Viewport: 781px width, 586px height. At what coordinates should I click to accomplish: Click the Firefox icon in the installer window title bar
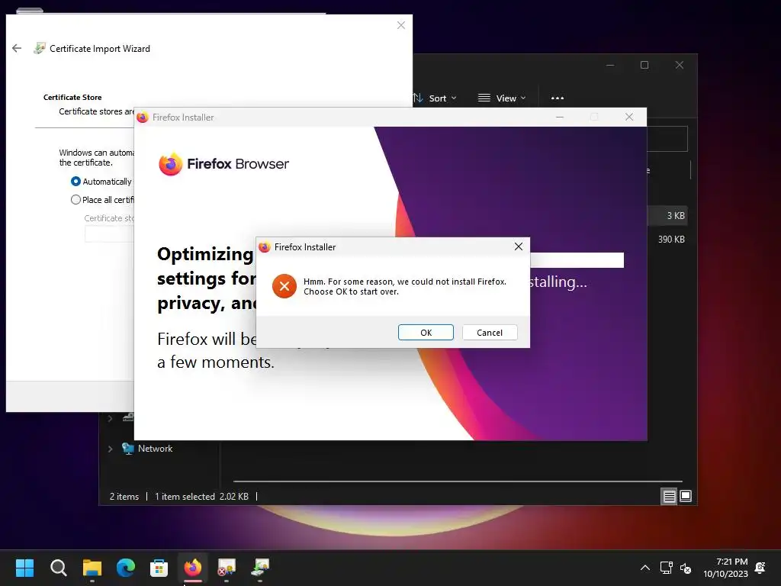pyautogui.click(x=143, y=117)
